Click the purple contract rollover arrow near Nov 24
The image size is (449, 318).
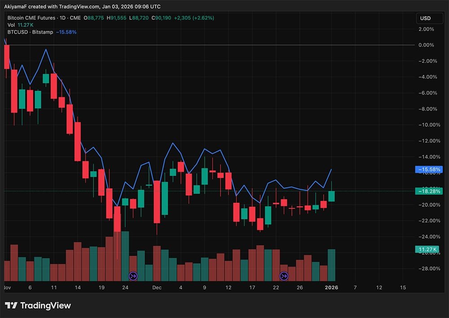point(133,276)
